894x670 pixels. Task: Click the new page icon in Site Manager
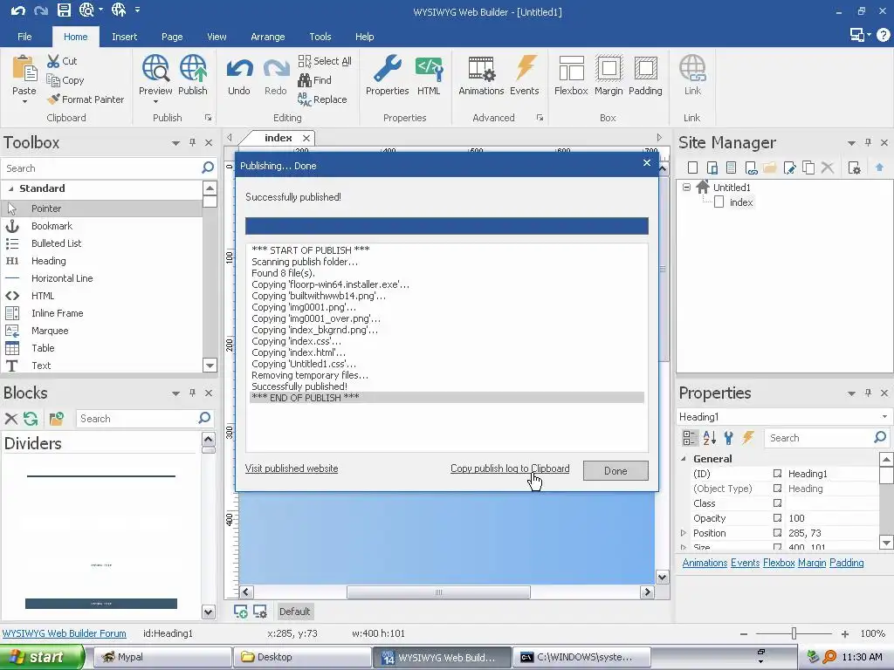692,167
